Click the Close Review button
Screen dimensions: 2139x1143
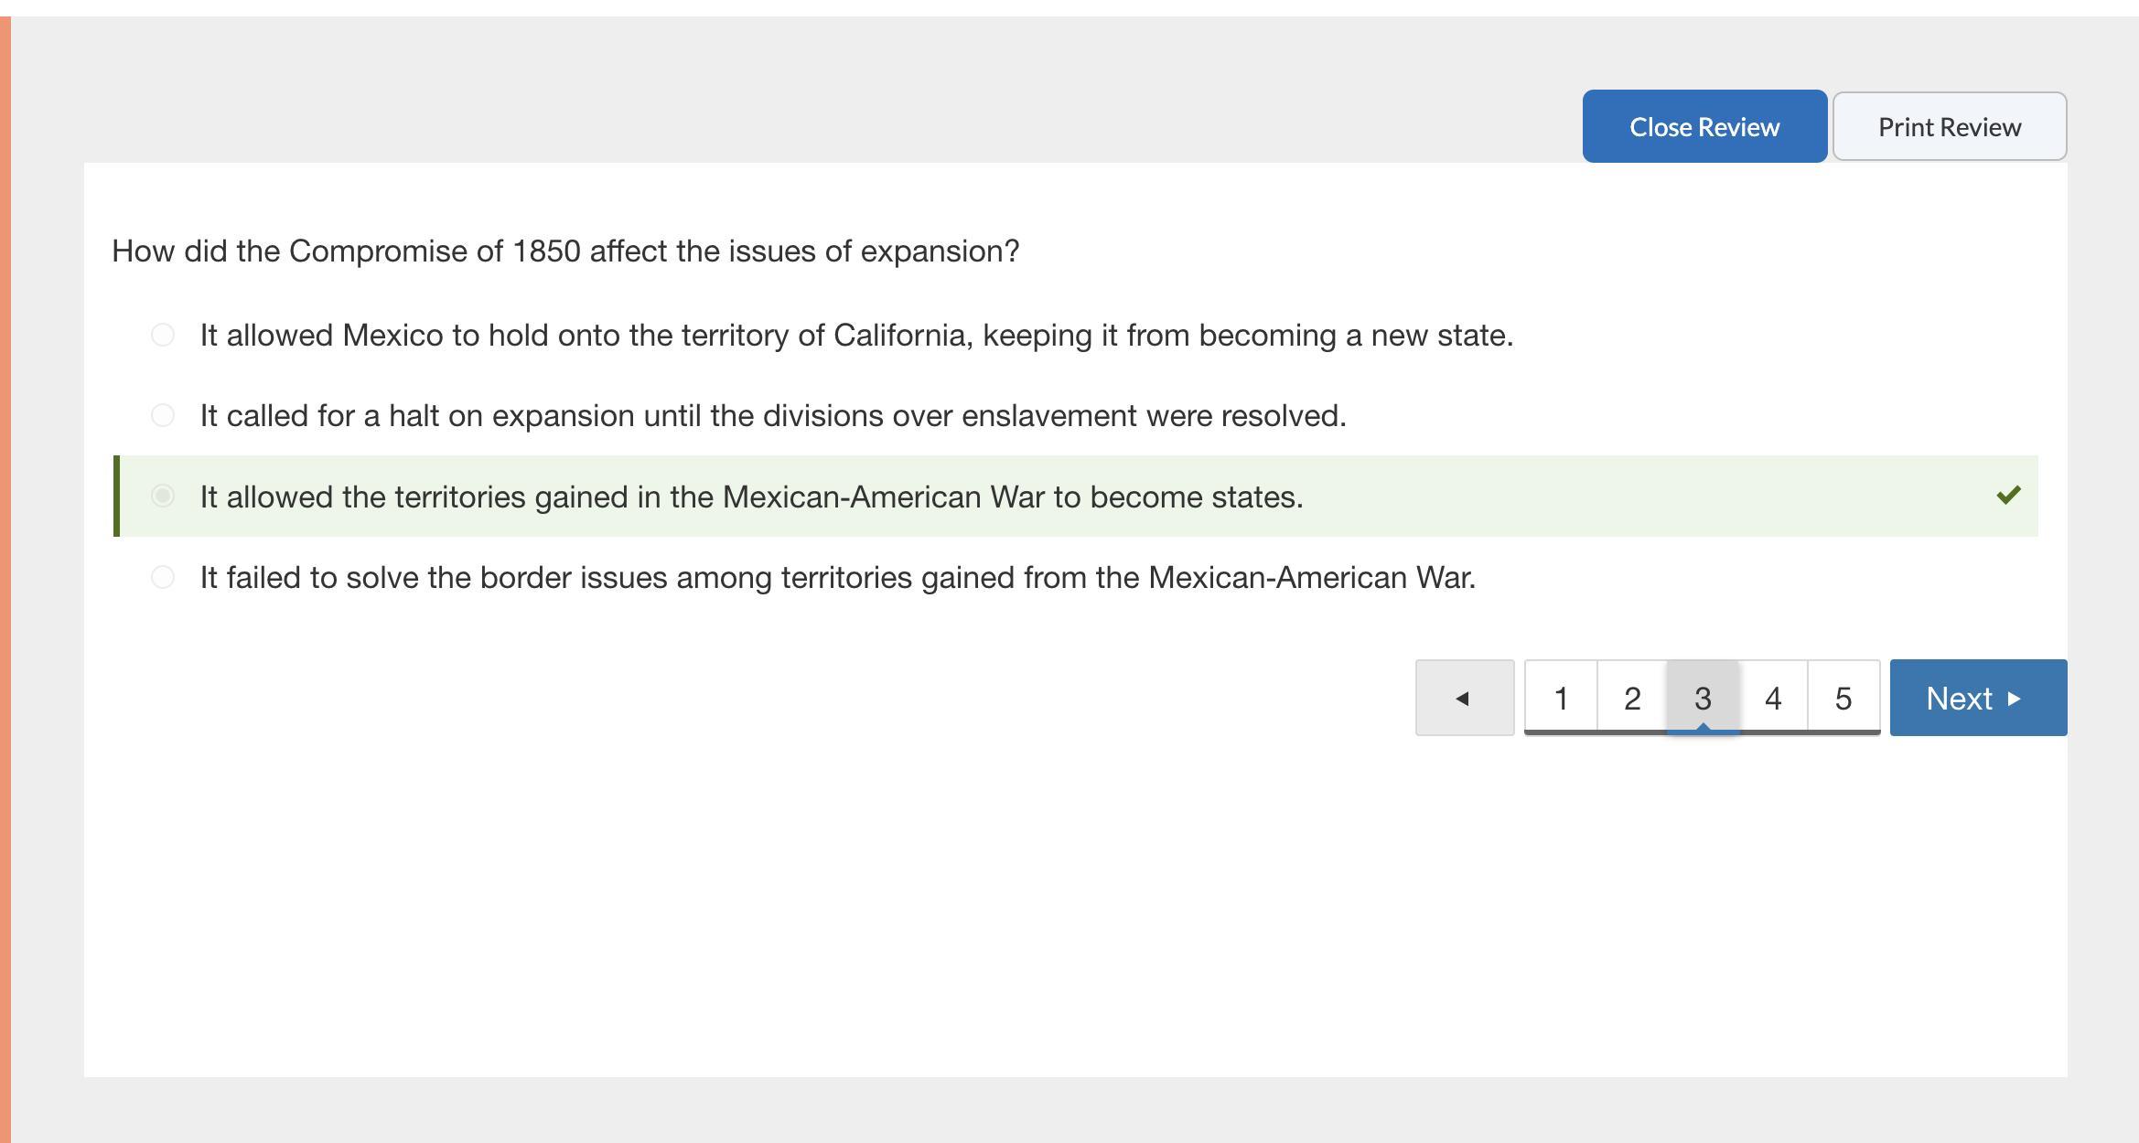[1704, 126]
